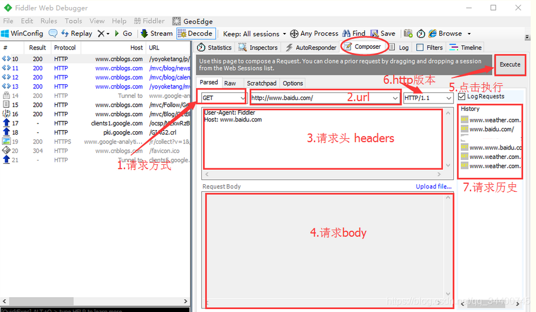Select session 14 Tunnel to row

coord(95,96)
